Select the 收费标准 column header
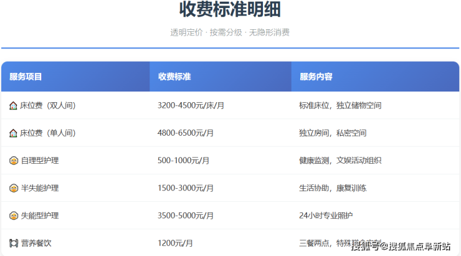The image size is (461, 256). coord(174,77)
